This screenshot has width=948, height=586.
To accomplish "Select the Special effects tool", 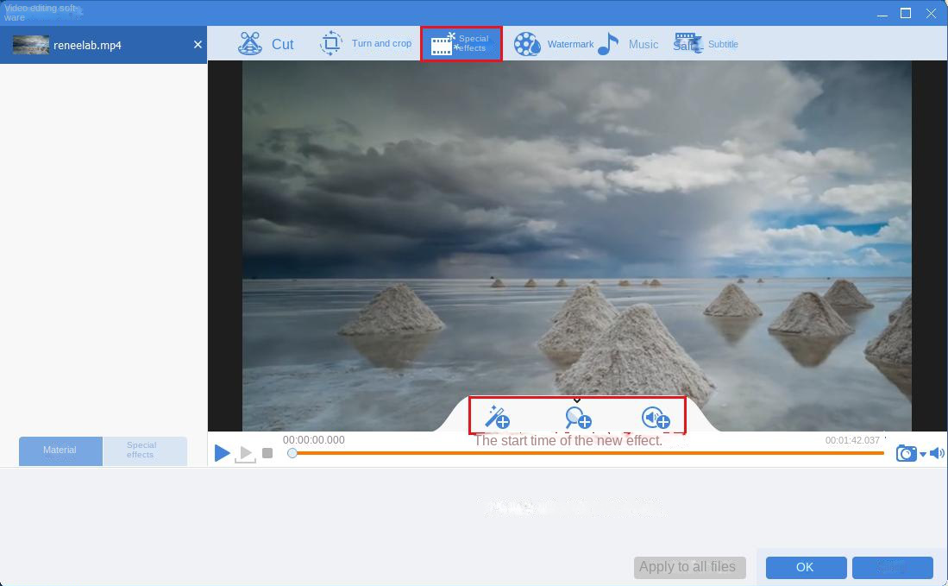I will (x=461, y=42).
